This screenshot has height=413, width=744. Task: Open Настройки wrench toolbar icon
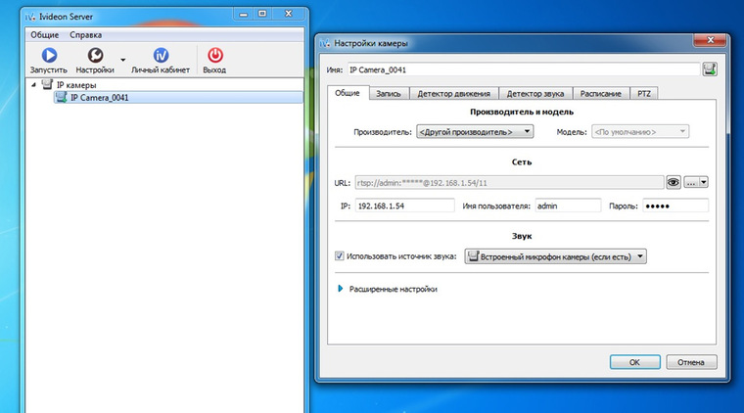[x=96, y=56]
